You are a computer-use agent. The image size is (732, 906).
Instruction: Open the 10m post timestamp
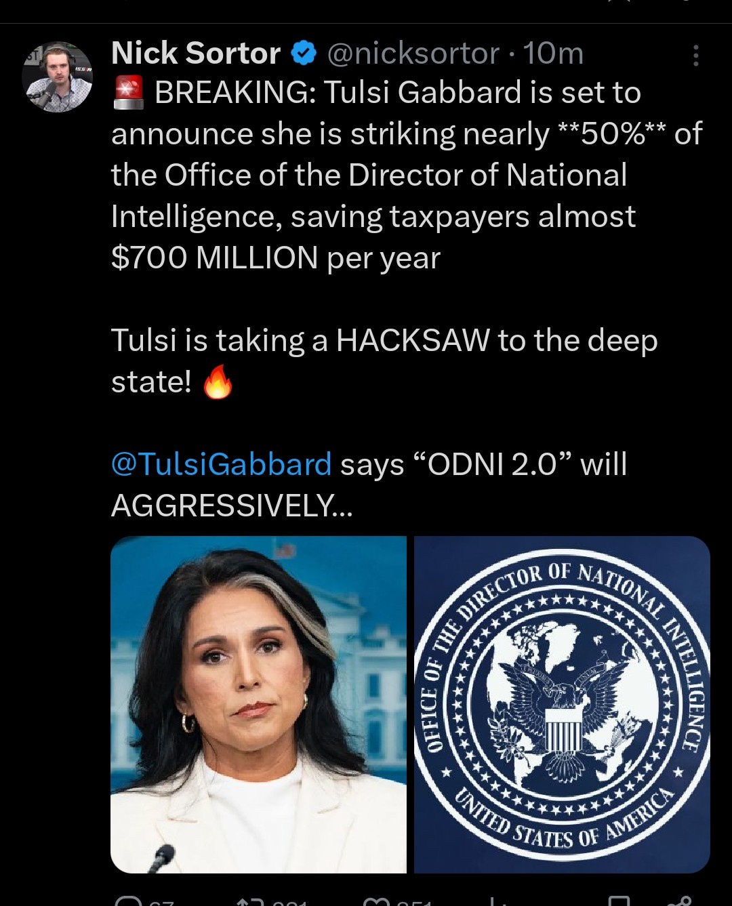pos(553,54)
